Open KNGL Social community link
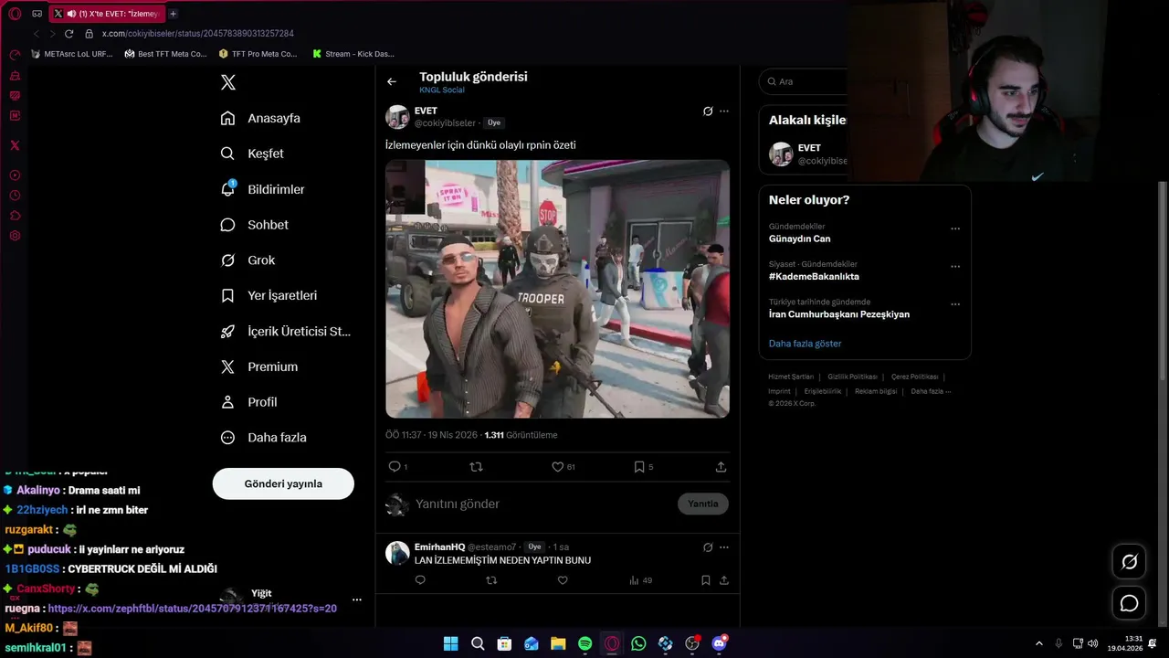Image resolution: width=1169 pixels, height=658 pixels. pyautogui.click(x=442, y=90)
